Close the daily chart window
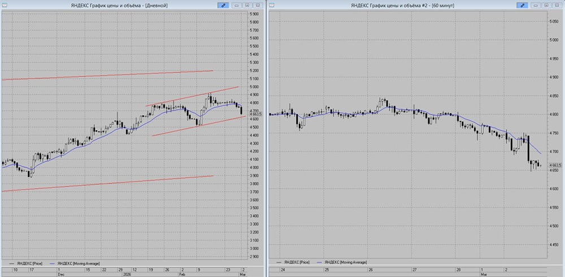This screenshot has width=565, height=277. [x=258, y=6]
